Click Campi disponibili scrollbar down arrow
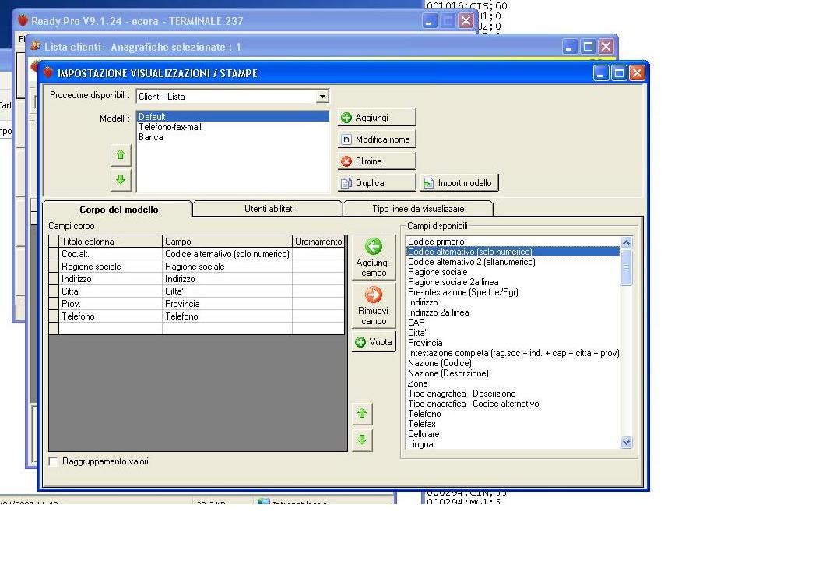Viewport: 840px width, 572px height. pos(626,443)
